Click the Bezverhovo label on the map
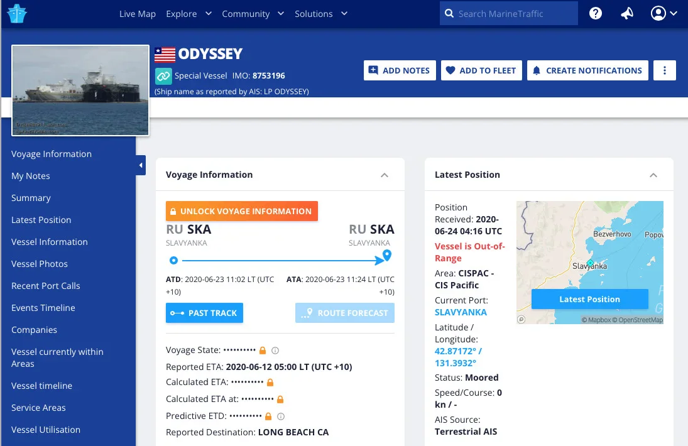 [x=612, y=234]
